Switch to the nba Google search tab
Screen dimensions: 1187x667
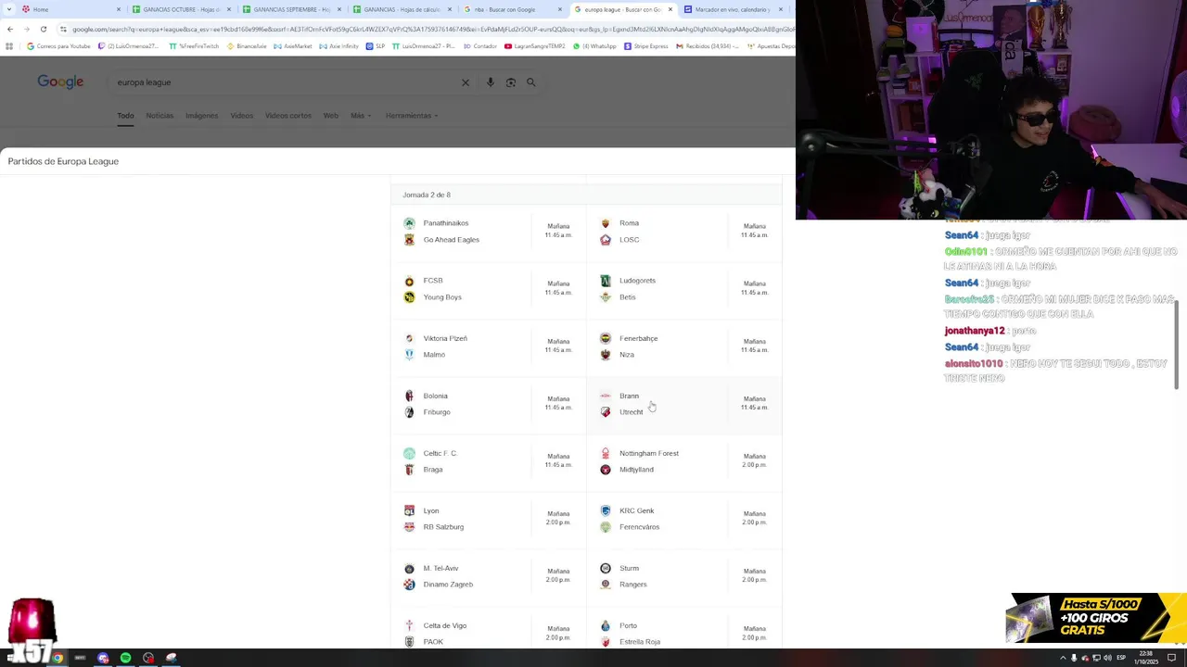pyautogui.click(x=511, y=9)
